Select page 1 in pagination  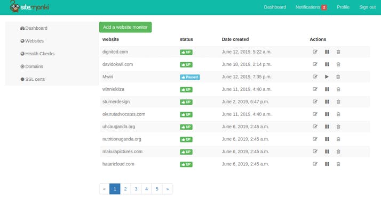coord(115,189)
